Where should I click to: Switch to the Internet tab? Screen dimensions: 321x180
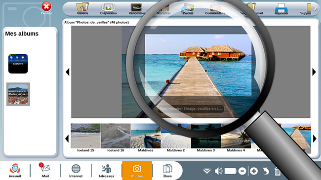[x=76, y=171]
